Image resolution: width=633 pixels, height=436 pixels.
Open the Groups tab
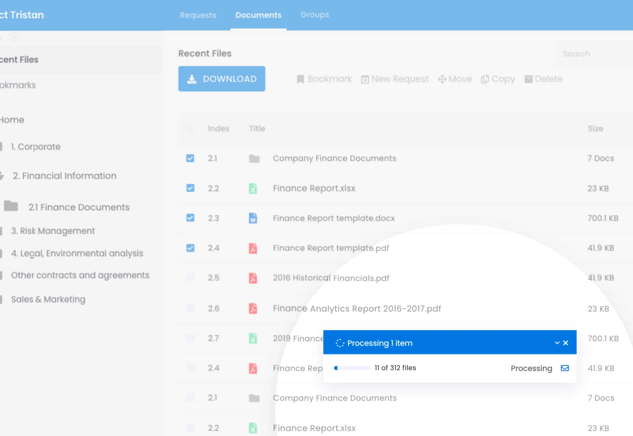point(315,15)
